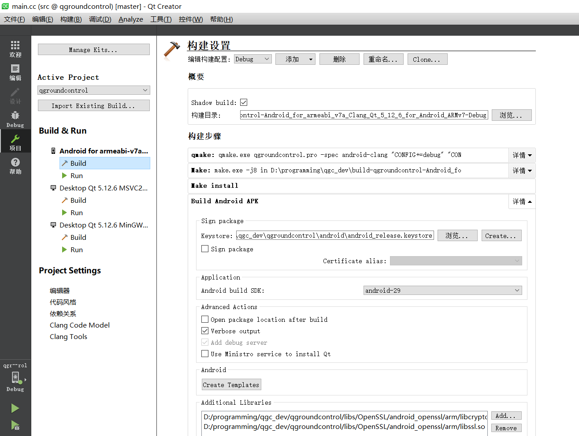Start debugging via the debug run icon
579x436 pixels.
pos(15,426)
